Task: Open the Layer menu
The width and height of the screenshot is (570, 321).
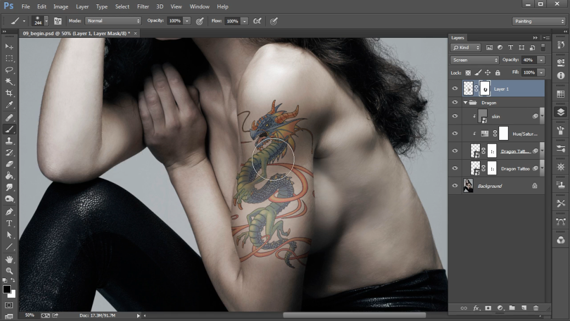Action: (82, 7)
